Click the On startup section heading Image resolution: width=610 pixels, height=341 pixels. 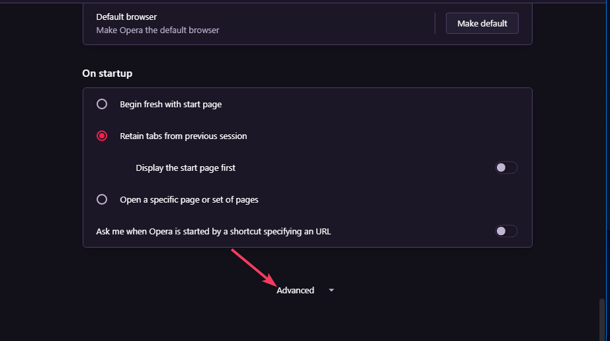point(107,73)
